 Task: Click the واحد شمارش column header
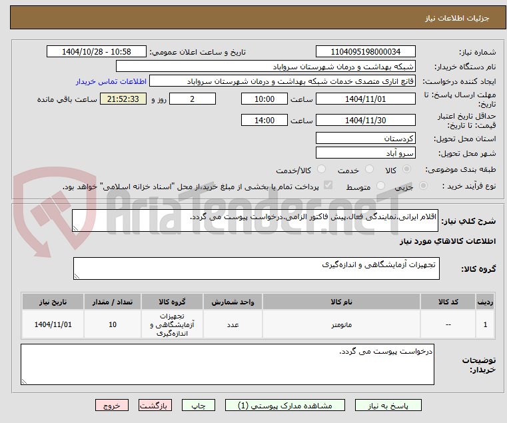(x=233, y=302)
